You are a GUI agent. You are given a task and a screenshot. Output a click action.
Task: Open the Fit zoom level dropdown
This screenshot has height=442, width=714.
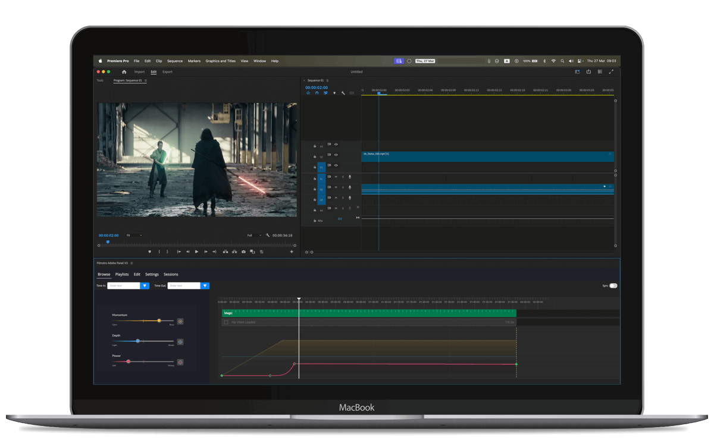click(x=133, y=236)
